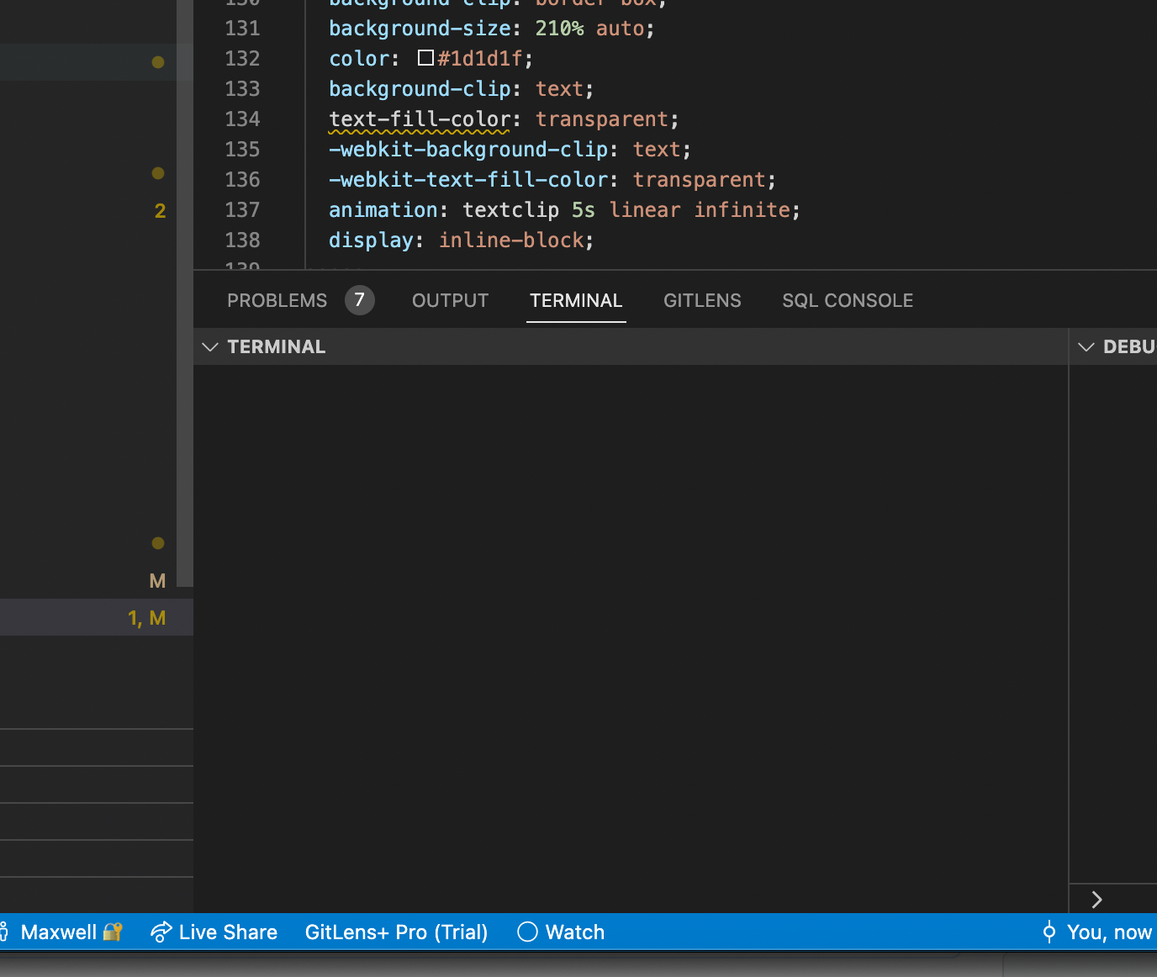Click the #1d1d1f color swatch
Viewport: 1157px width, 977px height.
425,58
